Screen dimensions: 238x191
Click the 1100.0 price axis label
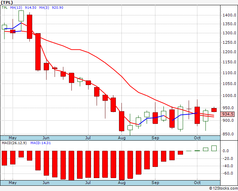[229, 73]
